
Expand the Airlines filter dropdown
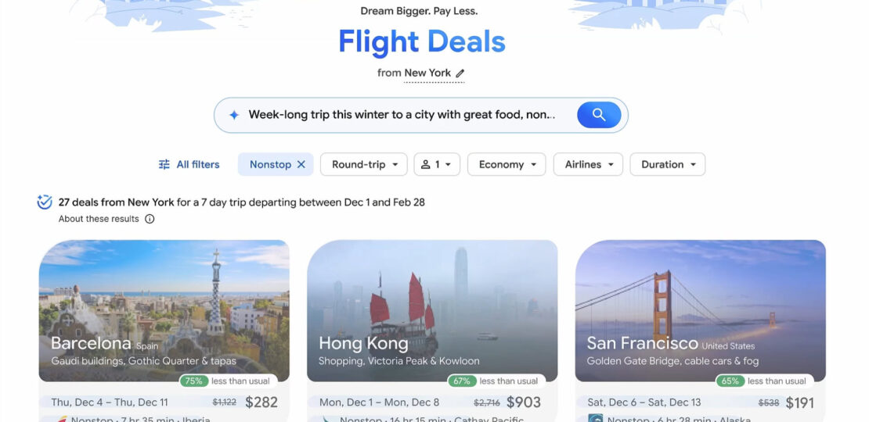tap(588, 164)
